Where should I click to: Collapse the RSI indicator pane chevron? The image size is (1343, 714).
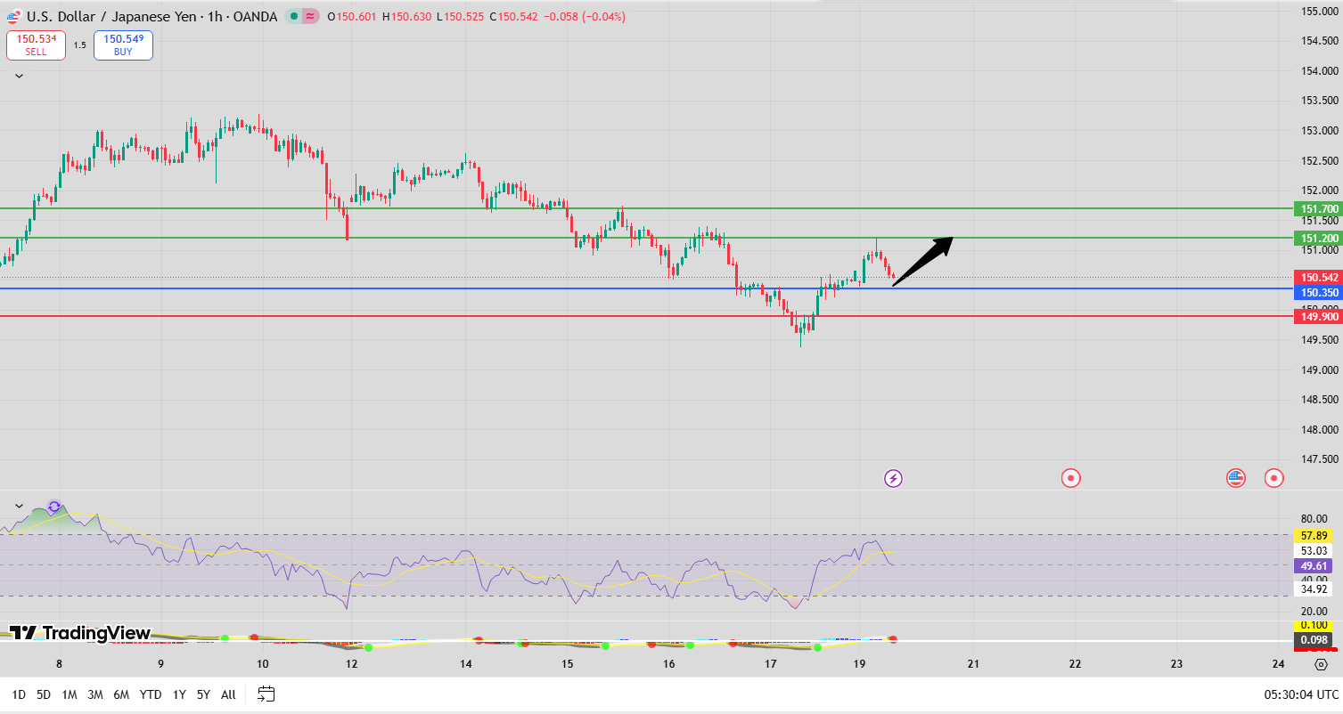(x=17, y=505)
